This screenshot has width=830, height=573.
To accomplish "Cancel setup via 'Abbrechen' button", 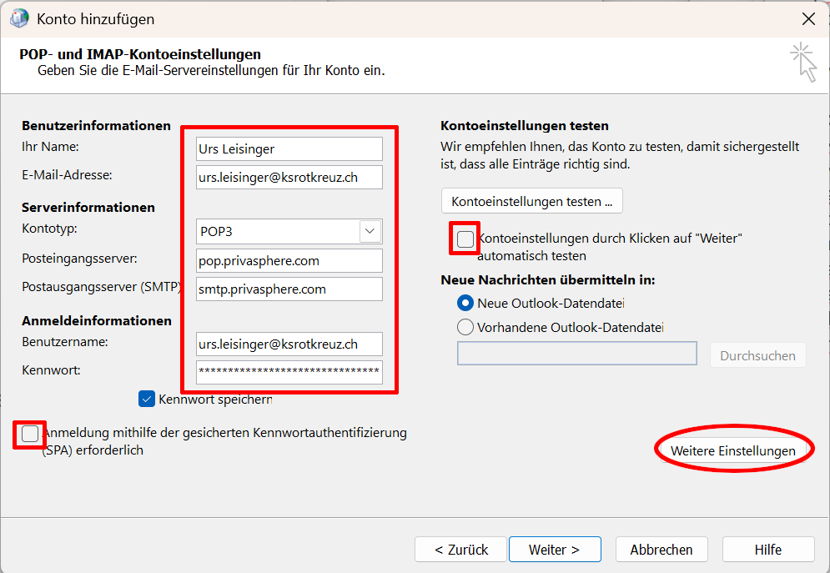I will coord(661,550).
